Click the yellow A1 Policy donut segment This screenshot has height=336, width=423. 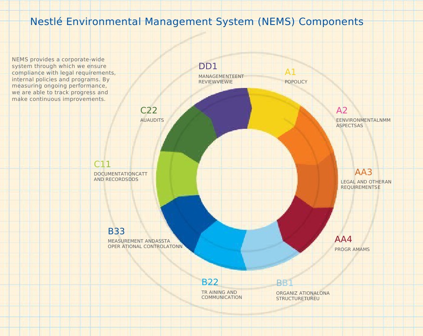[x=272, y=112]
